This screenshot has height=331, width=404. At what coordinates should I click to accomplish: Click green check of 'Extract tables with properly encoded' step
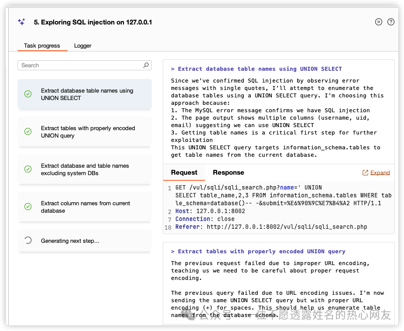28,131
